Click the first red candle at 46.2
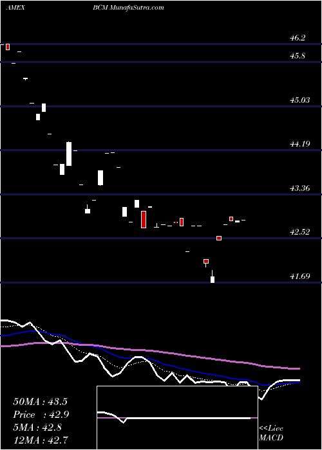The width and height of the screenshot is (322, 450). pos(8,47)
